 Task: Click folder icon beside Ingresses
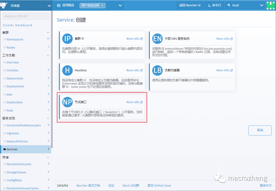coord(5,133)
